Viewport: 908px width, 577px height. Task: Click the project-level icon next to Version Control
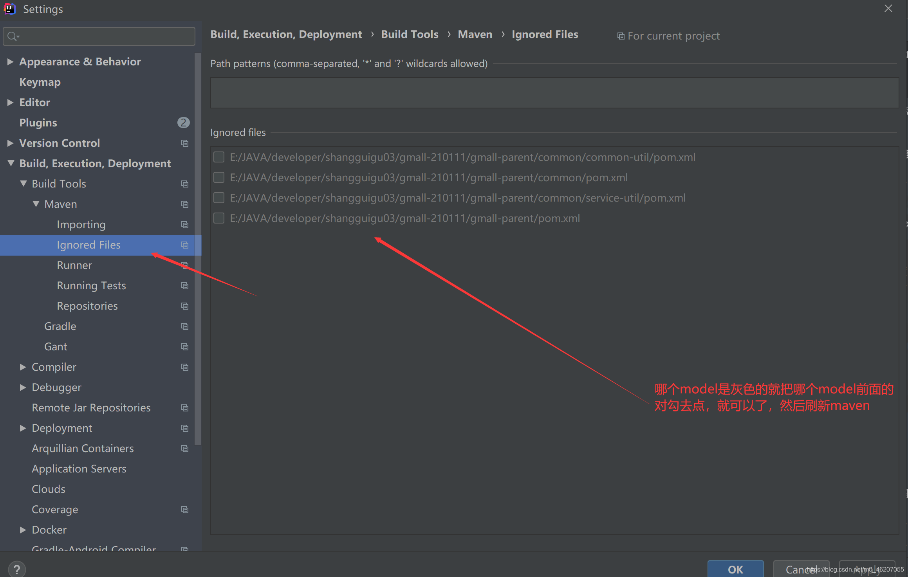click(185, 143)
